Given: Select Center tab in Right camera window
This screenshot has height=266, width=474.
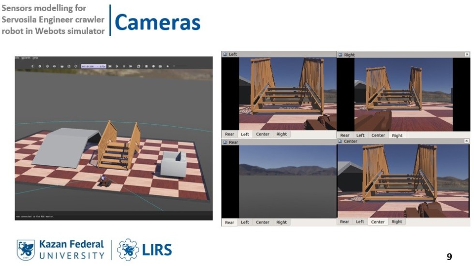Looking at the screenshot, I should pyautogui.click(x=378, y=135).
